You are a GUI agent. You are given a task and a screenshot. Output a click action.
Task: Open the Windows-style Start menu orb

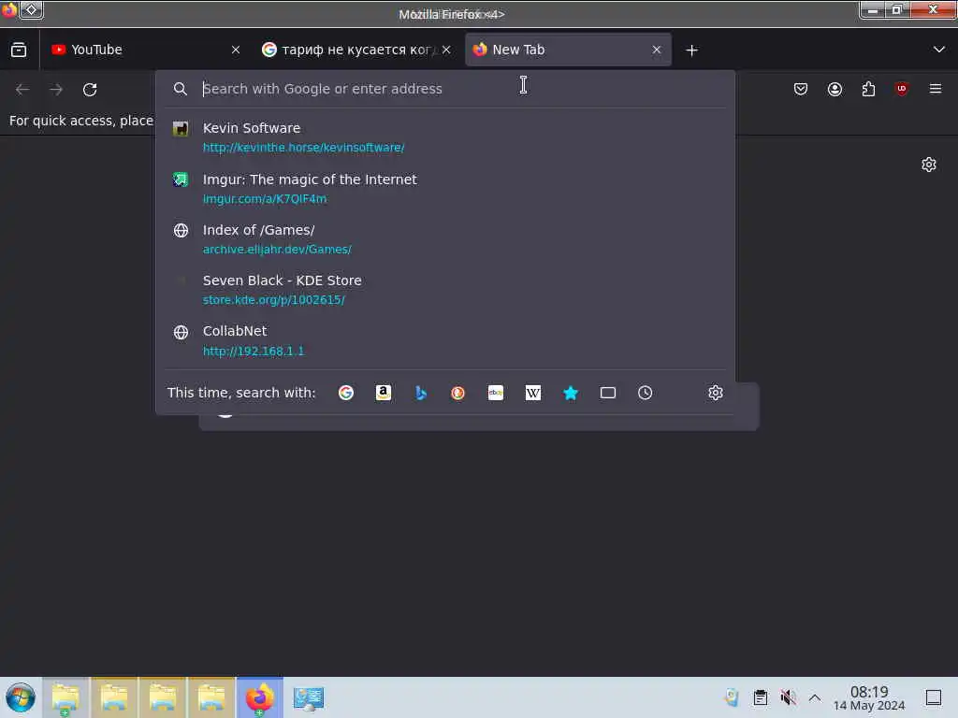click(21, 697)
